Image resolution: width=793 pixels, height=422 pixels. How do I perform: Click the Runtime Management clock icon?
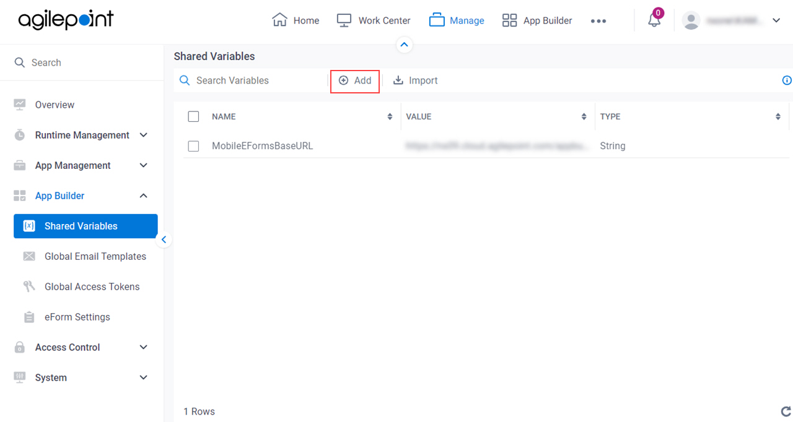(20, 135)
